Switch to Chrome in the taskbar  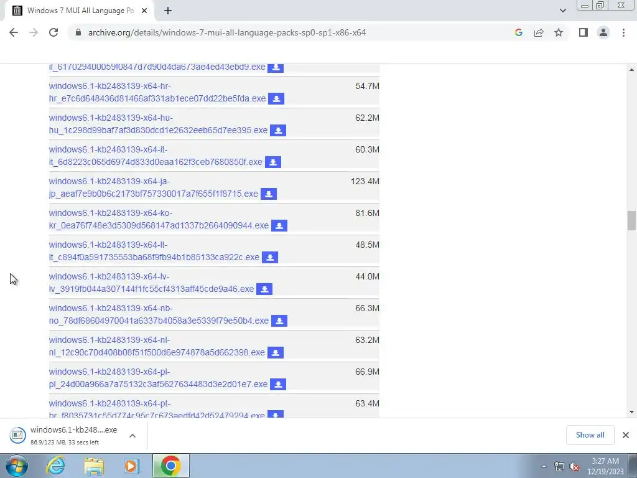coord(170,466)
